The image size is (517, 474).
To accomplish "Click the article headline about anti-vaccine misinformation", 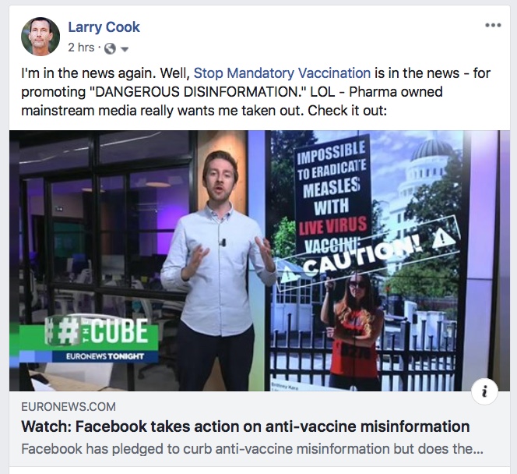I will (x=245, y=426).
